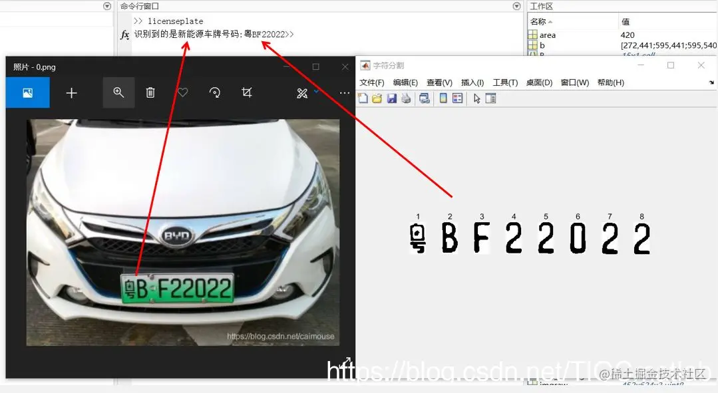Click the zoom magnifier in Photos

(x=118, y=92)
